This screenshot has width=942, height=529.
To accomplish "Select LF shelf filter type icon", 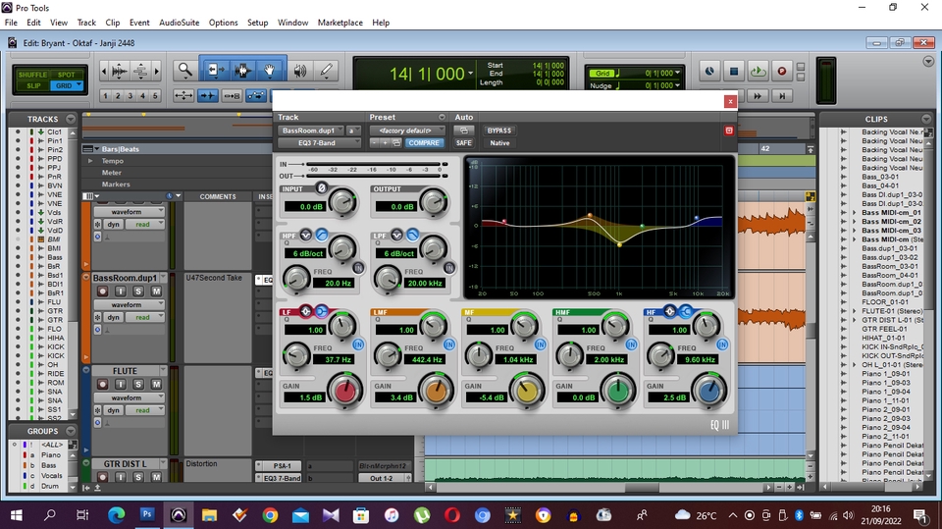I will tap(322, 311).
